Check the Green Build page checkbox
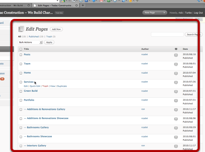This screenshot has height=152, width=205. point(21,91)
